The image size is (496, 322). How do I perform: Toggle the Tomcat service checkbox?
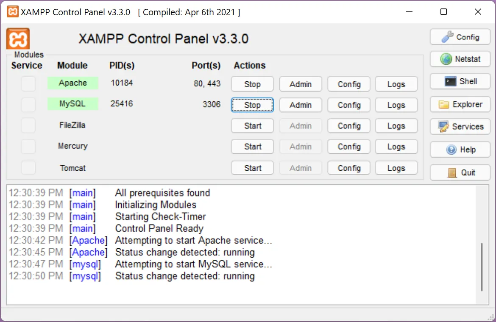coord(28,168)
